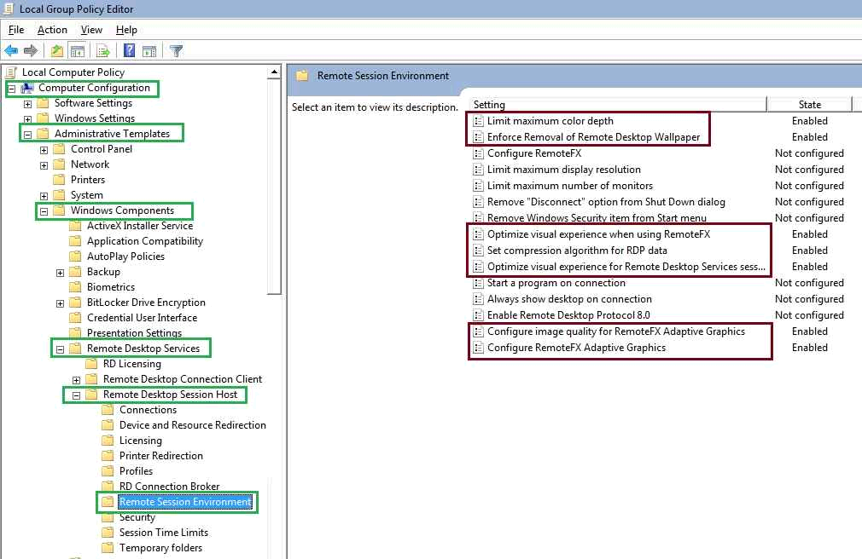Click the Forward arrow toolbar icon
Screen dimensions: 862x559
31,51
